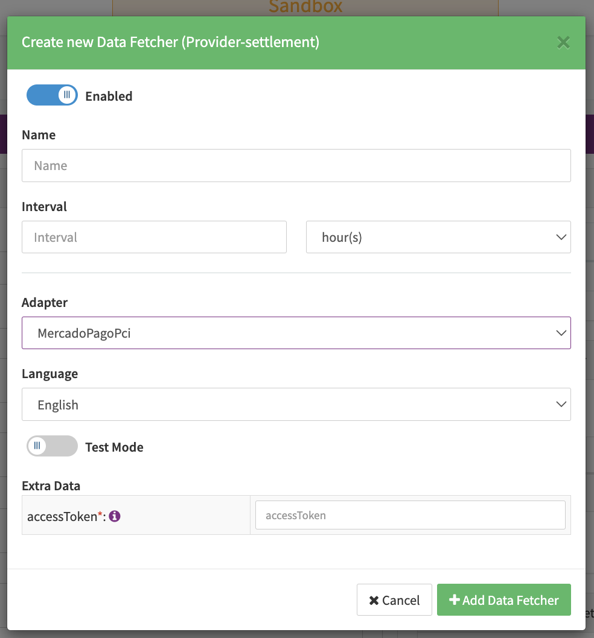Click the "Enabled" label text

pyautogui.click(x=109, y=96)
